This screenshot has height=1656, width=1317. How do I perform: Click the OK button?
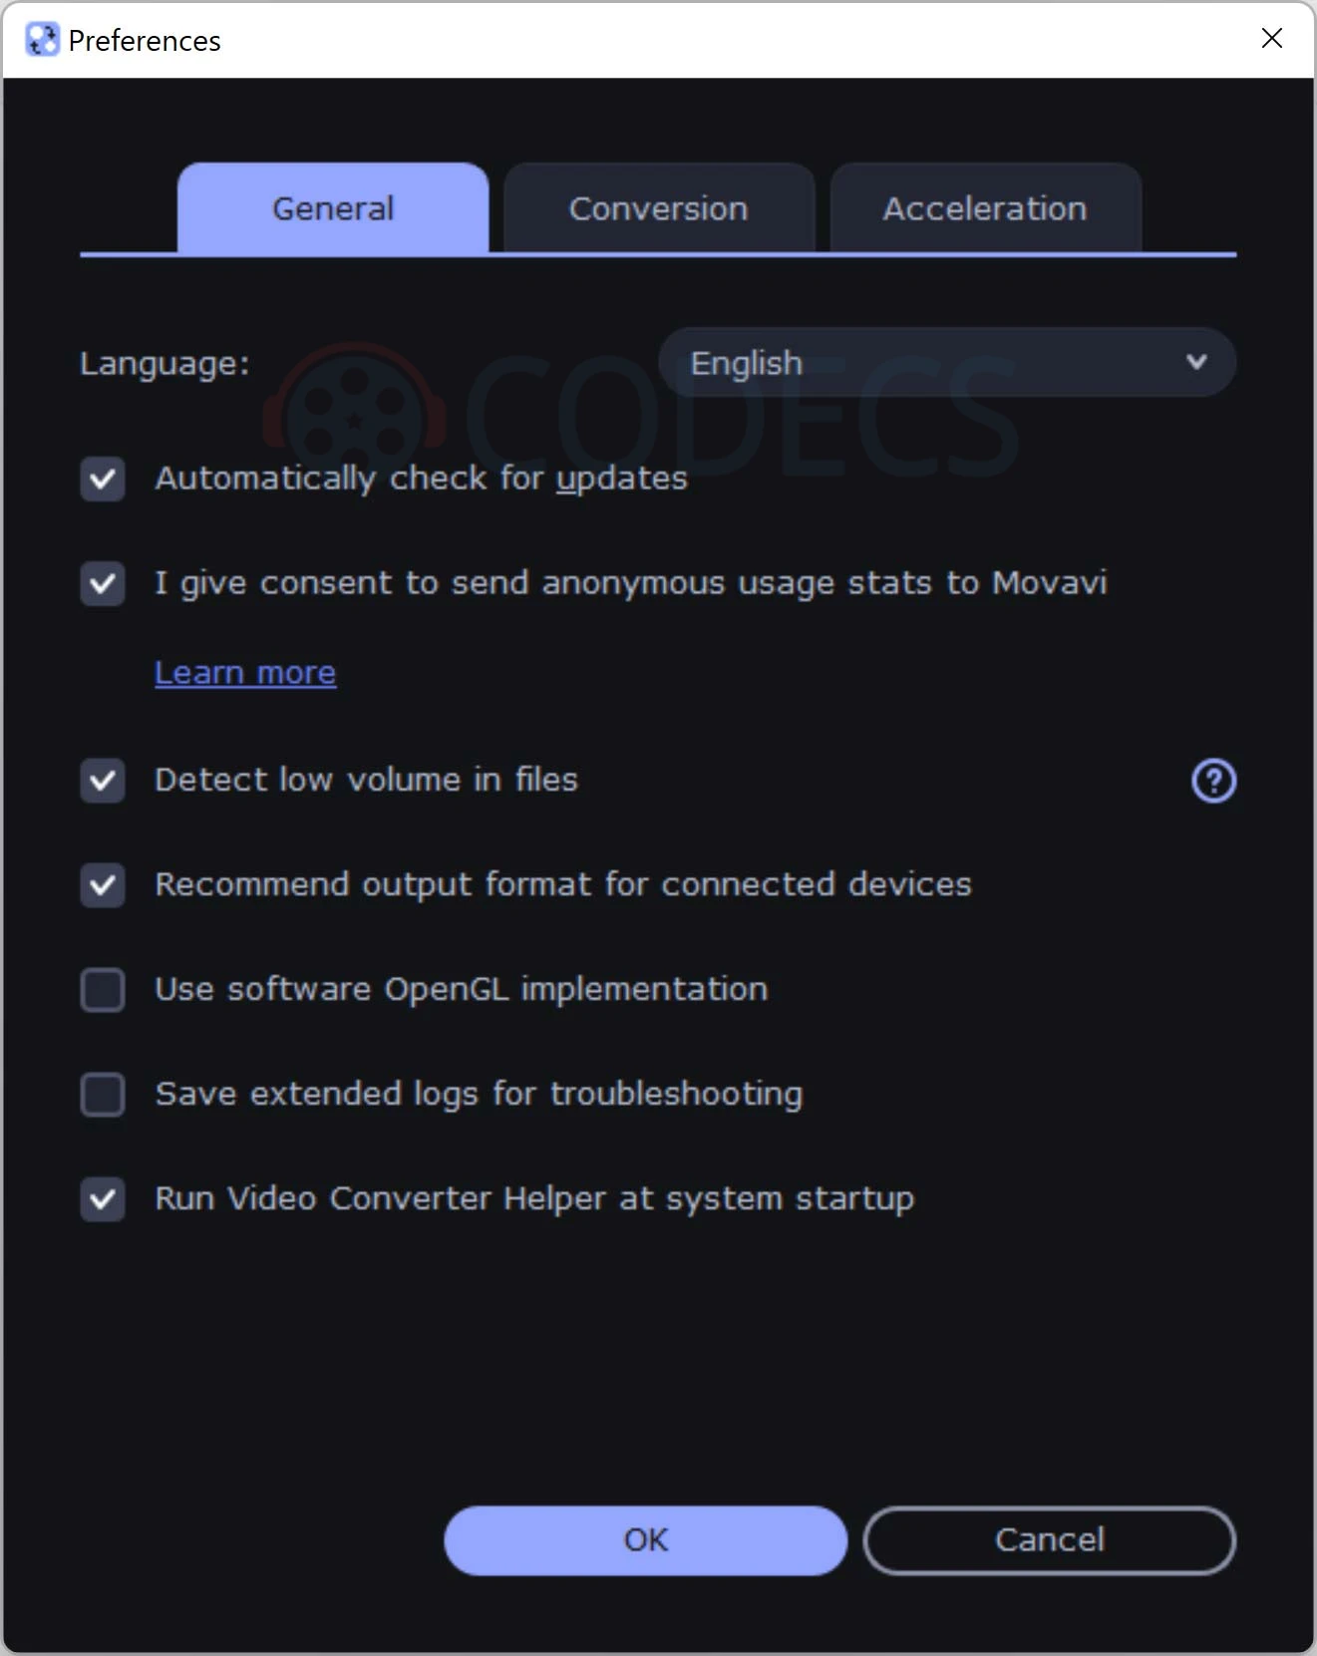click(x=645, y=1540)
